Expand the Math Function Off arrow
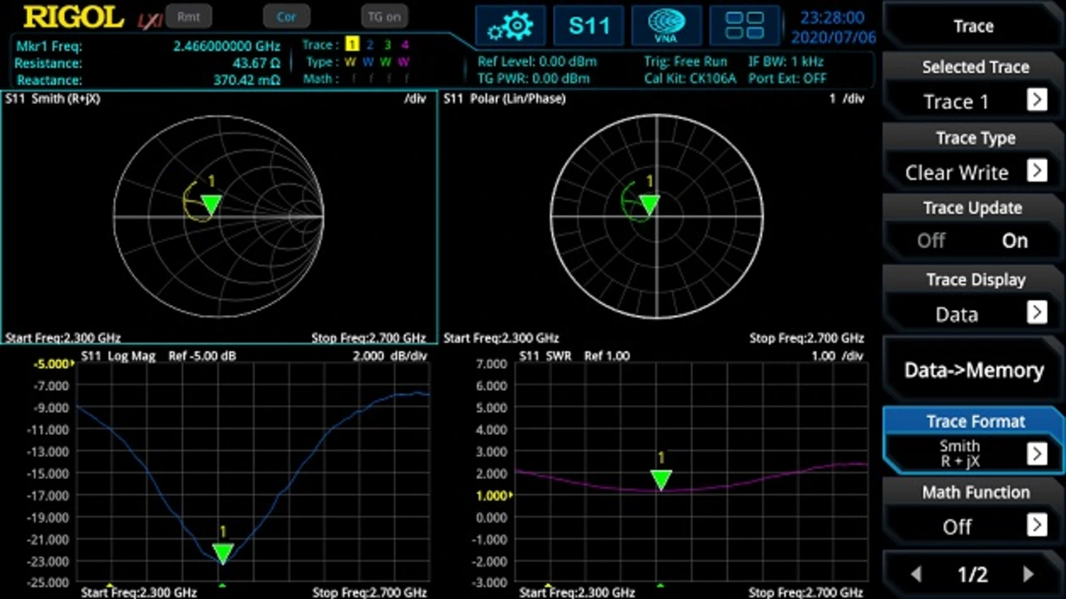 (x=1036, y=526)
